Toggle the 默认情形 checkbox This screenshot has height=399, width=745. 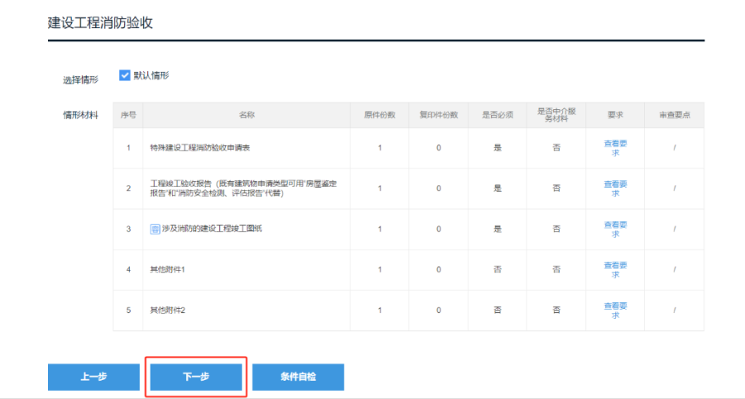pyautogui.click(x=125, y=75)
